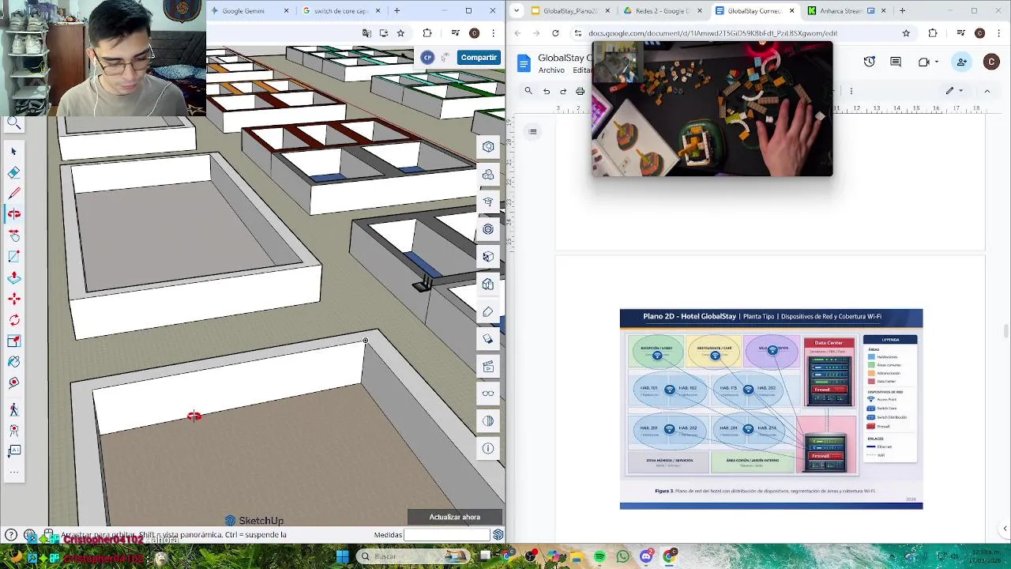Reload the Google Docs page
Image resolution: width=1011 pixels, height=569 pixels.
[555, 33]
